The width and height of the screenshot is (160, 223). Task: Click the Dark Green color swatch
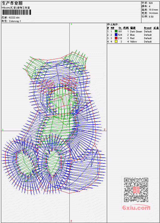pyautogui.click(x=116, y=31)
